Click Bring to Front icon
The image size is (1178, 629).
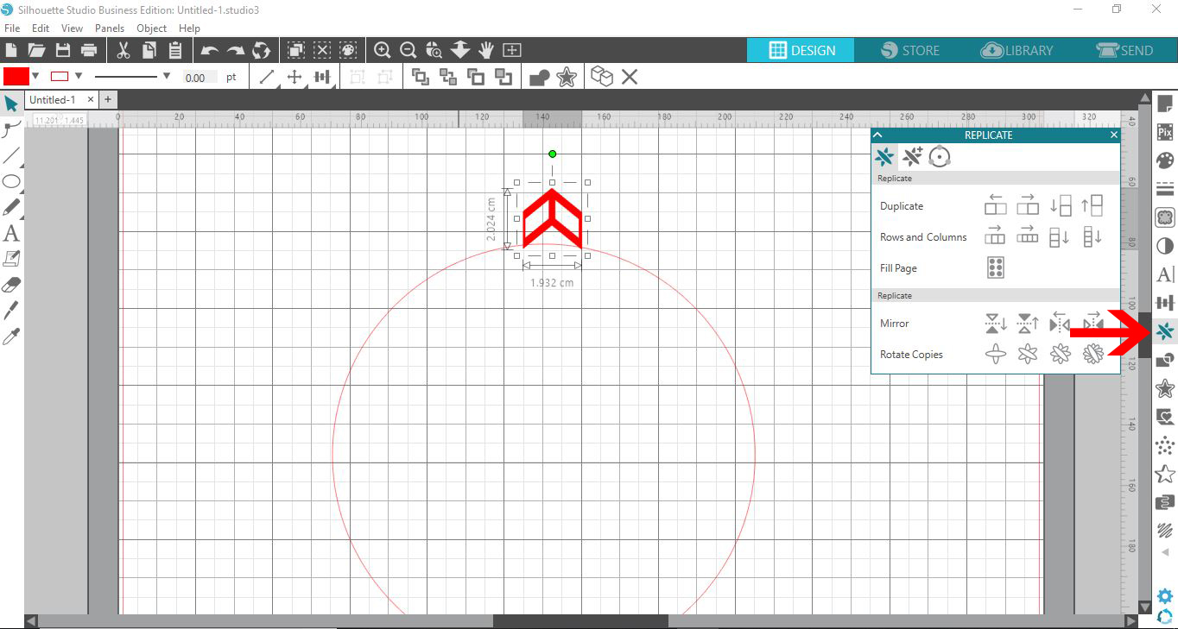(x=421, y=77)
